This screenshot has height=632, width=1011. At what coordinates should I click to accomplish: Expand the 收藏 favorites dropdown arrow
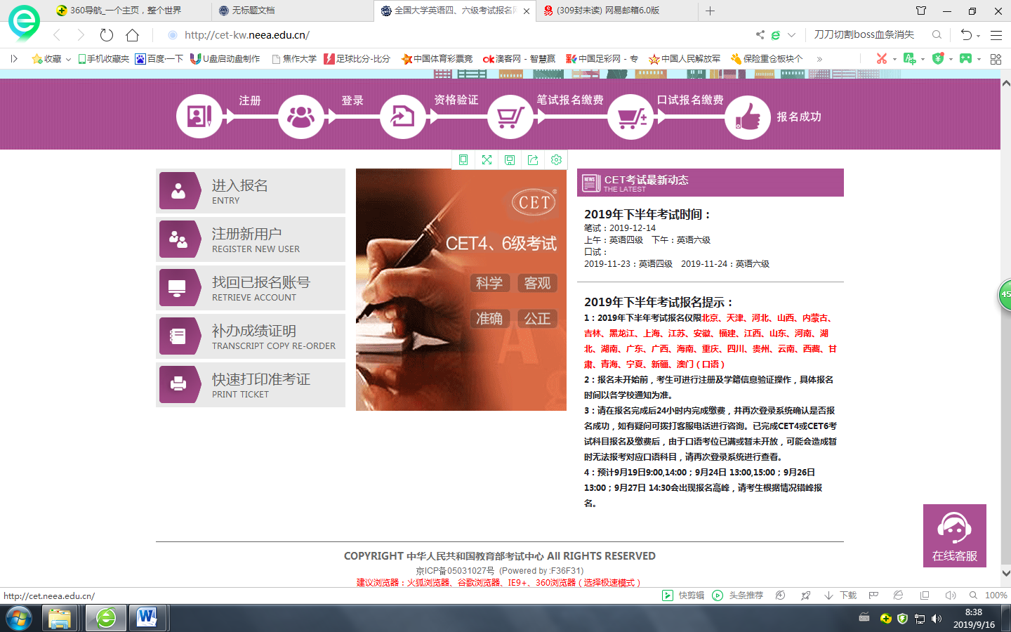coord(68,59)
